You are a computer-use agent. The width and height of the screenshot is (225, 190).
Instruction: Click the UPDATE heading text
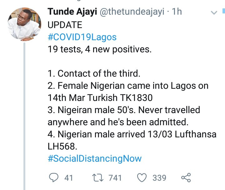[65, 25]
